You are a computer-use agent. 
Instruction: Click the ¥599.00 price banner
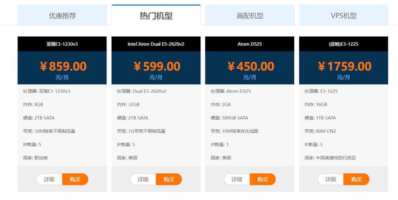coord(156,68)
